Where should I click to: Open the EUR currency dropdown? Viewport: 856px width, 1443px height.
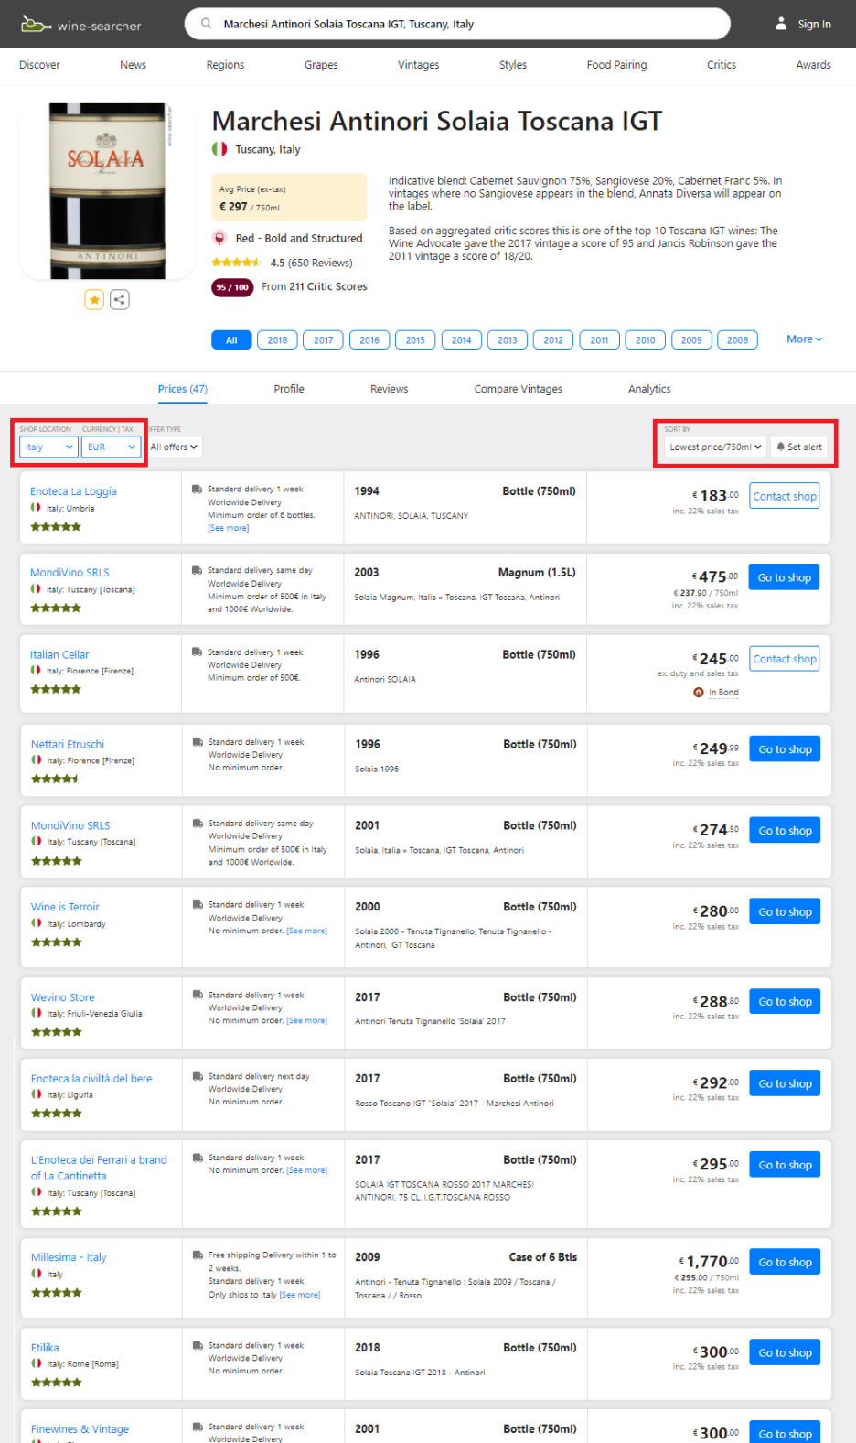(x=111, y=447)
